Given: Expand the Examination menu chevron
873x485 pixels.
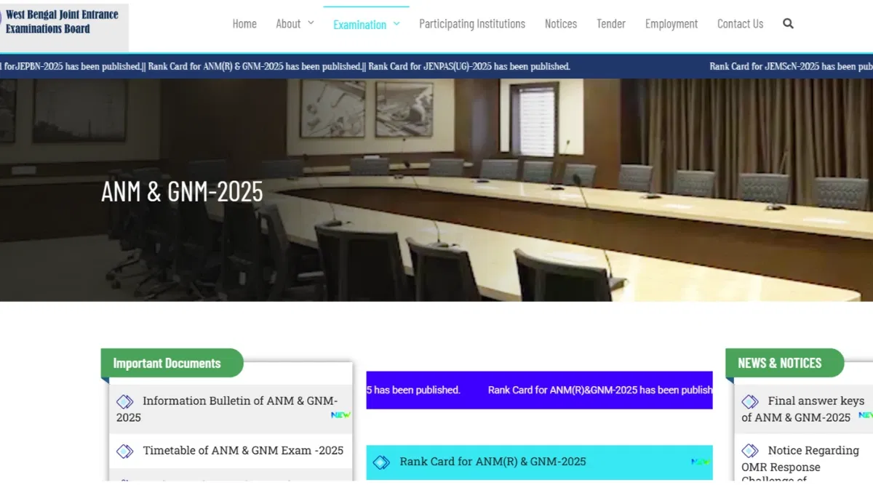Looking at the screenshot, I should (x=396, y=24).
